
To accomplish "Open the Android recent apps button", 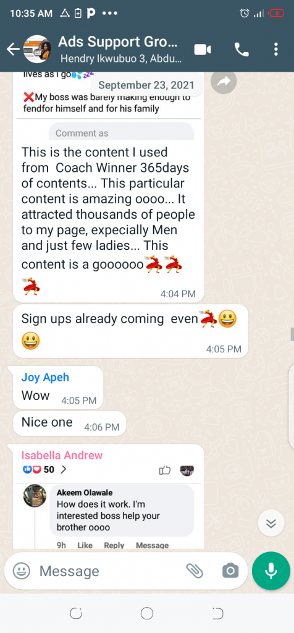I will (x=75, y=614).
